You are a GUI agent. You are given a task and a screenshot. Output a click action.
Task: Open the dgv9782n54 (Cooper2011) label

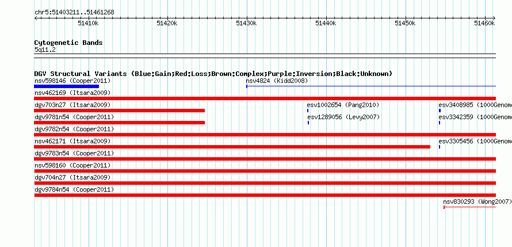[74, 129]
